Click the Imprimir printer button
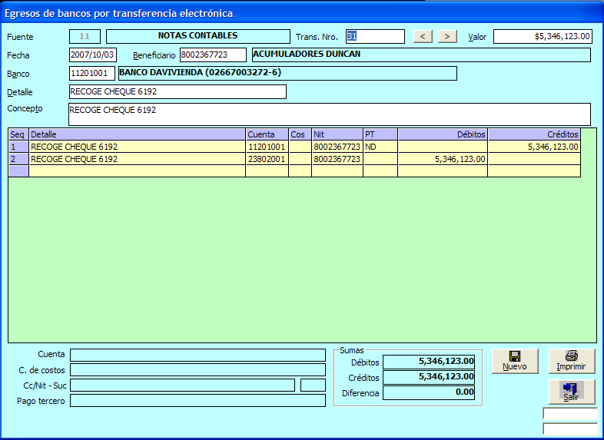Image resolution: width=604 pixels, height=440 pixels. click(572, 361)
